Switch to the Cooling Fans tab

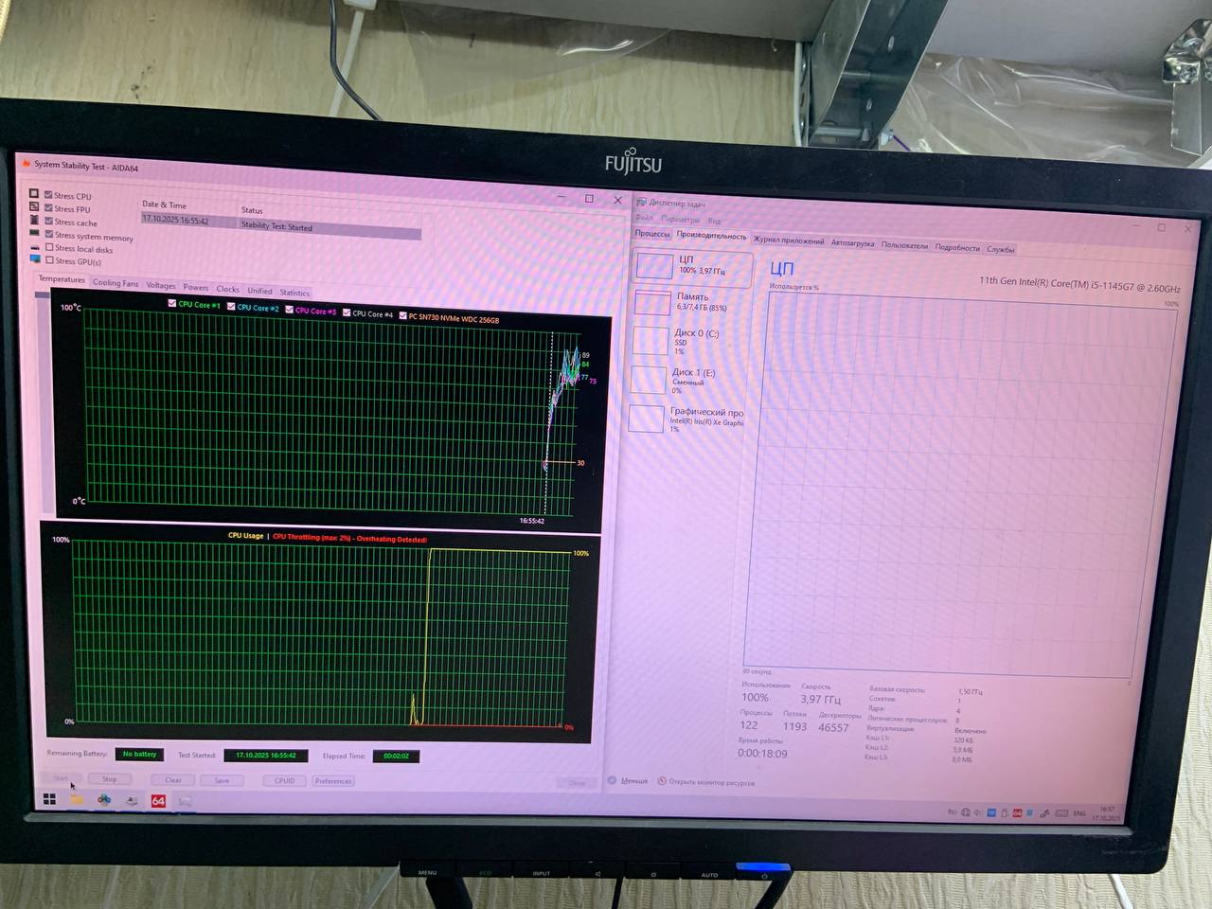coord(116,283)
